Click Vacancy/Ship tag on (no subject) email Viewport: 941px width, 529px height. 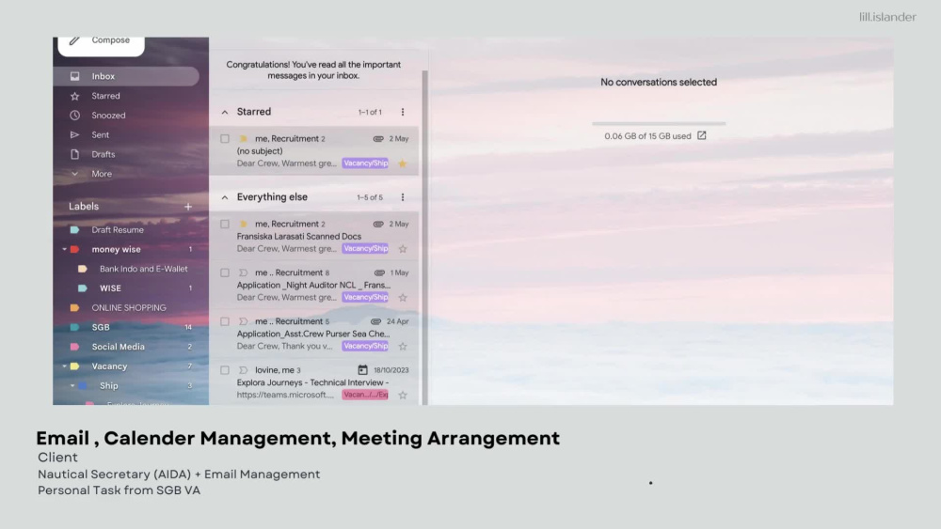pos(365,163)
